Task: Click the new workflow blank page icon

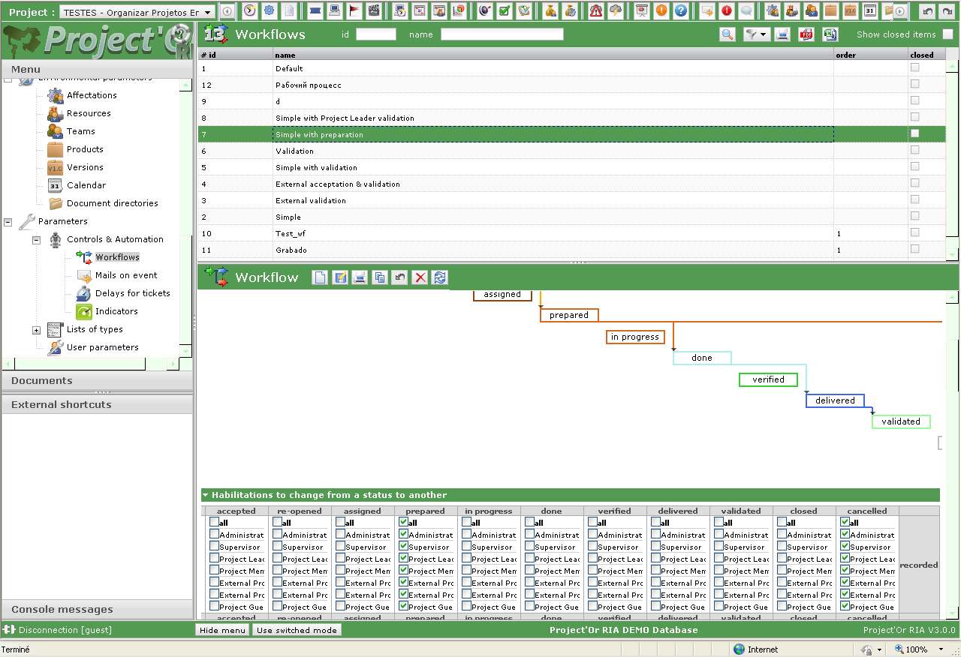Action: coord(321,277)
